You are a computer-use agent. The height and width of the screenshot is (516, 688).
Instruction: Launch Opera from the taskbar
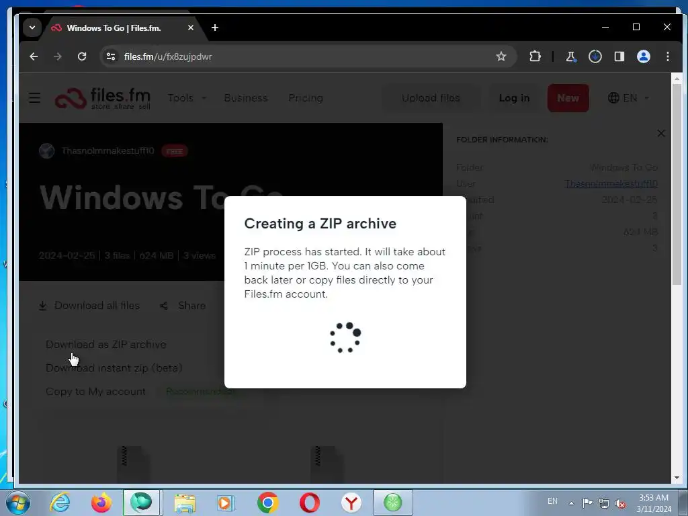[309, 503]
